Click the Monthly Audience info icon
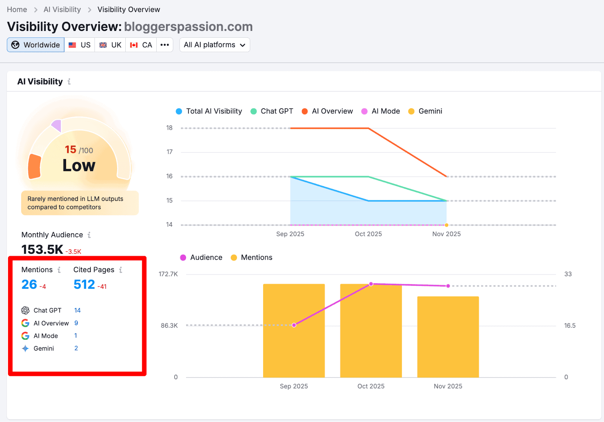This screenshot has width=604, height=422. 89,235
